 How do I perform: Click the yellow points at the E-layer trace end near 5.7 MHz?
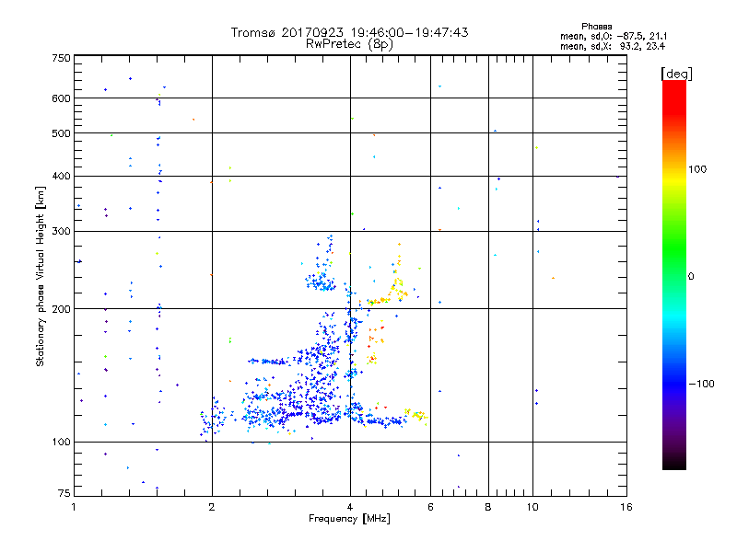(416, 415)
